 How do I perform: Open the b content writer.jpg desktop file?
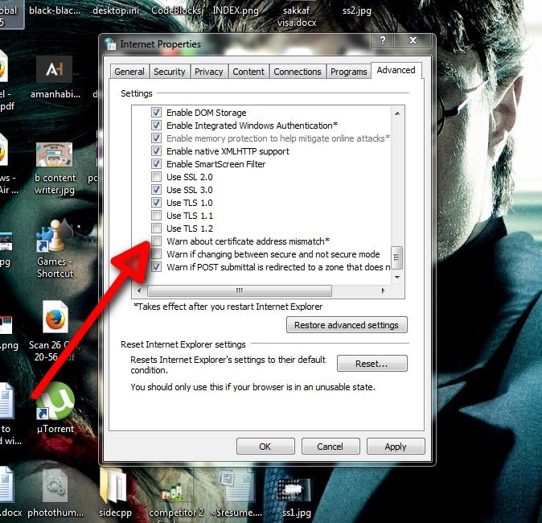54,156
